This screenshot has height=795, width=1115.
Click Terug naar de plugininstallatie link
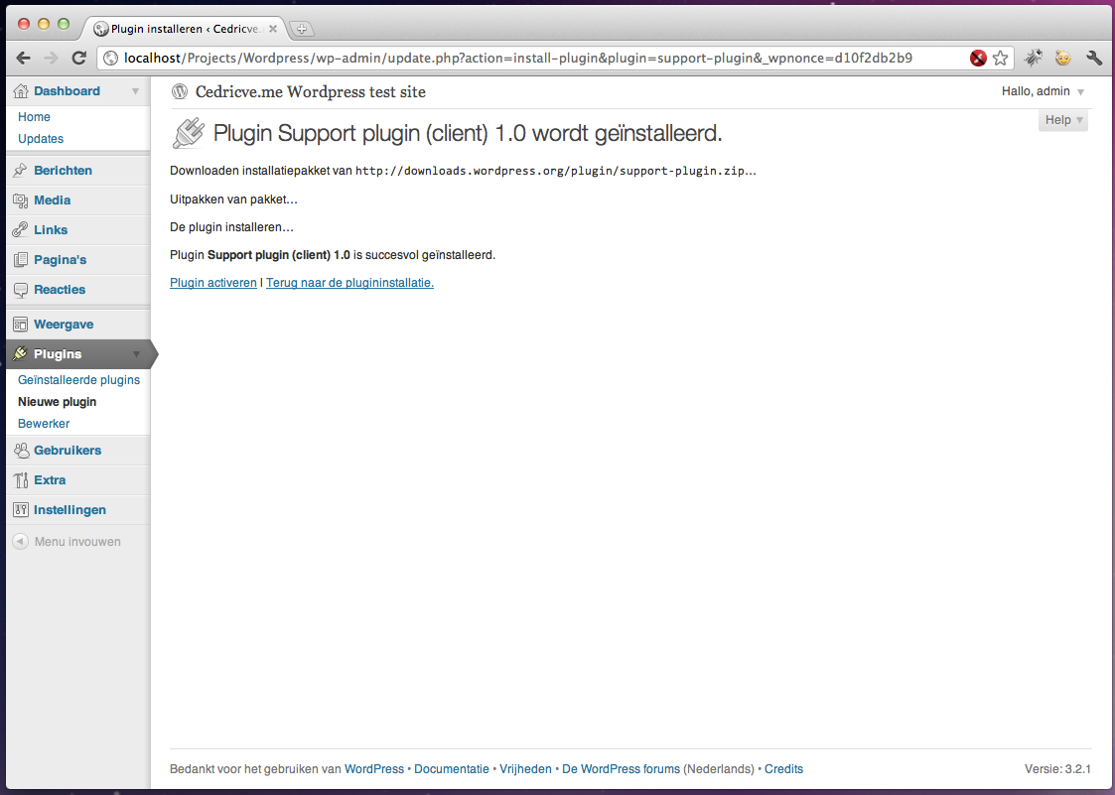coord(349,283)
